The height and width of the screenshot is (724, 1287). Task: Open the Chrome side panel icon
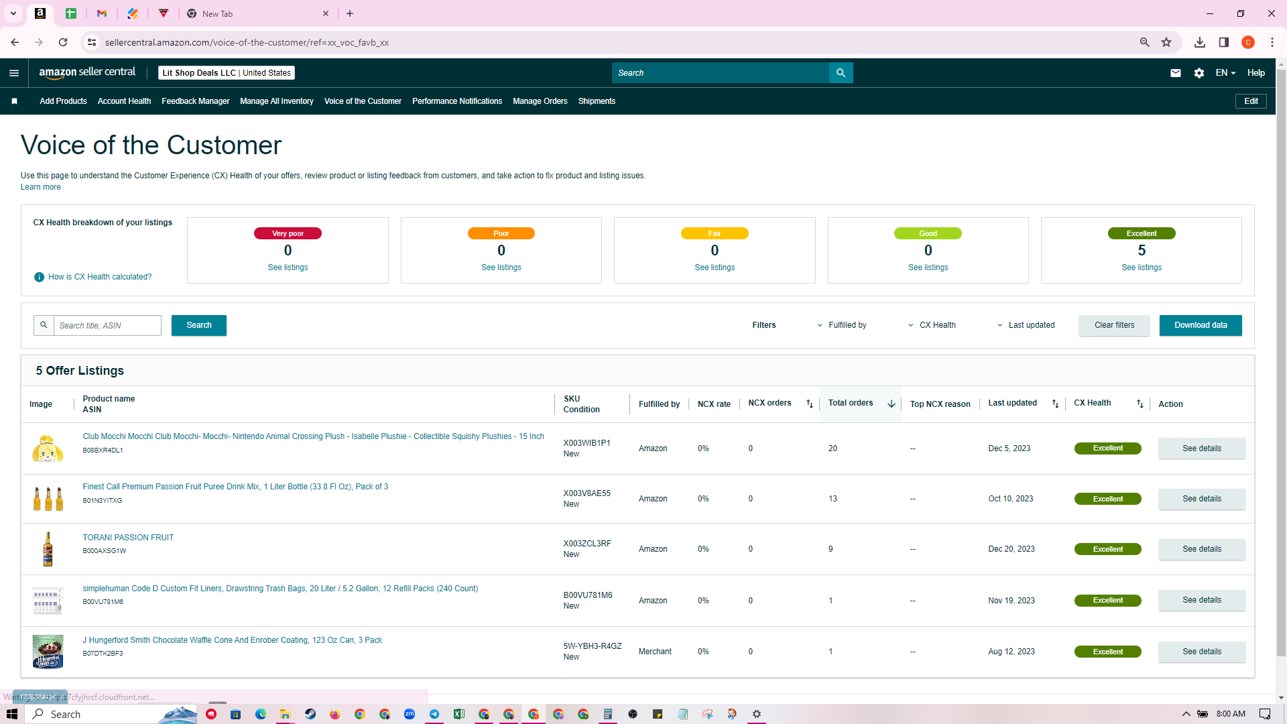point(1224,42)
